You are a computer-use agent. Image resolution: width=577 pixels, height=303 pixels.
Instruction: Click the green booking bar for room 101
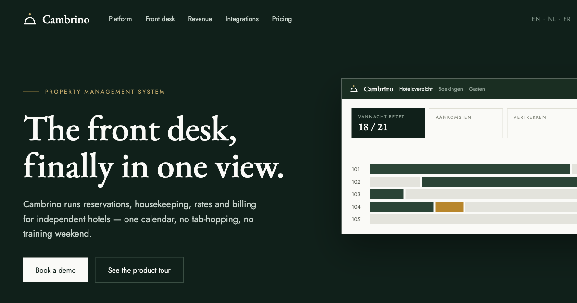click(x=470, y=169)
